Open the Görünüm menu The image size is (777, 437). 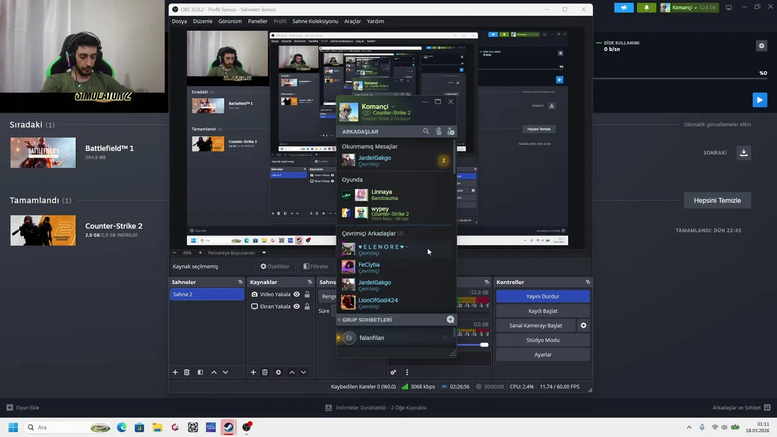point(230,21)
